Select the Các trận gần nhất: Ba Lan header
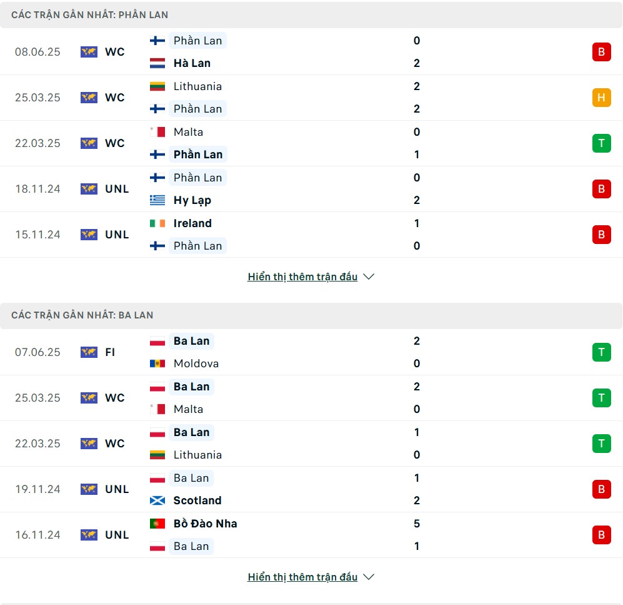623x605 pixels. click(311, 315)
